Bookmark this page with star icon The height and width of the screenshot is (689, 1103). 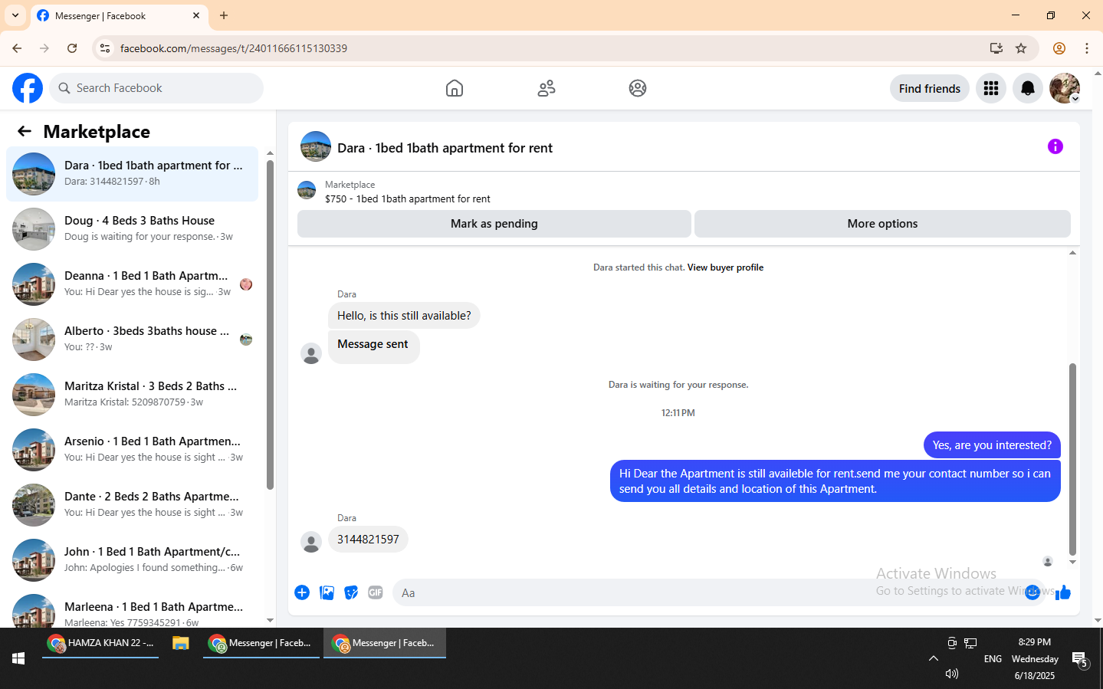coord(1021,48)
